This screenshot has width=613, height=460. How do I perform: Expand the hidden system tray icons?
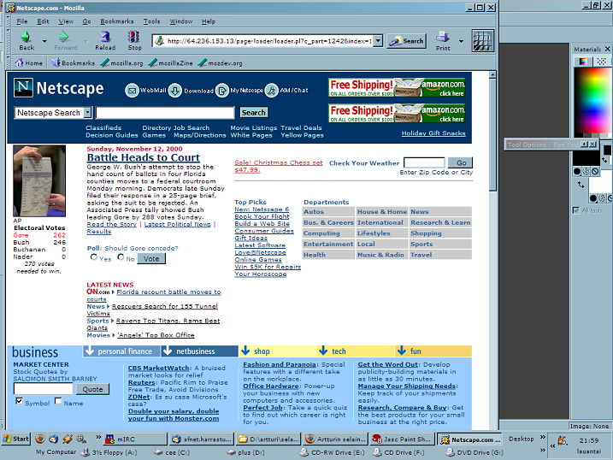[x=552, y=446]
